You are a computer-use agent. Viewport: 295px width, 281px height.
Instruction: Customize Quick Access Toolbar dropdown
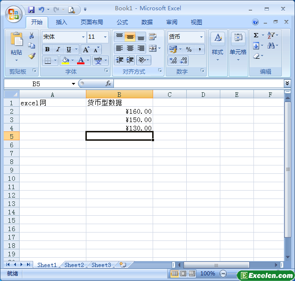(x=85, y=9)
